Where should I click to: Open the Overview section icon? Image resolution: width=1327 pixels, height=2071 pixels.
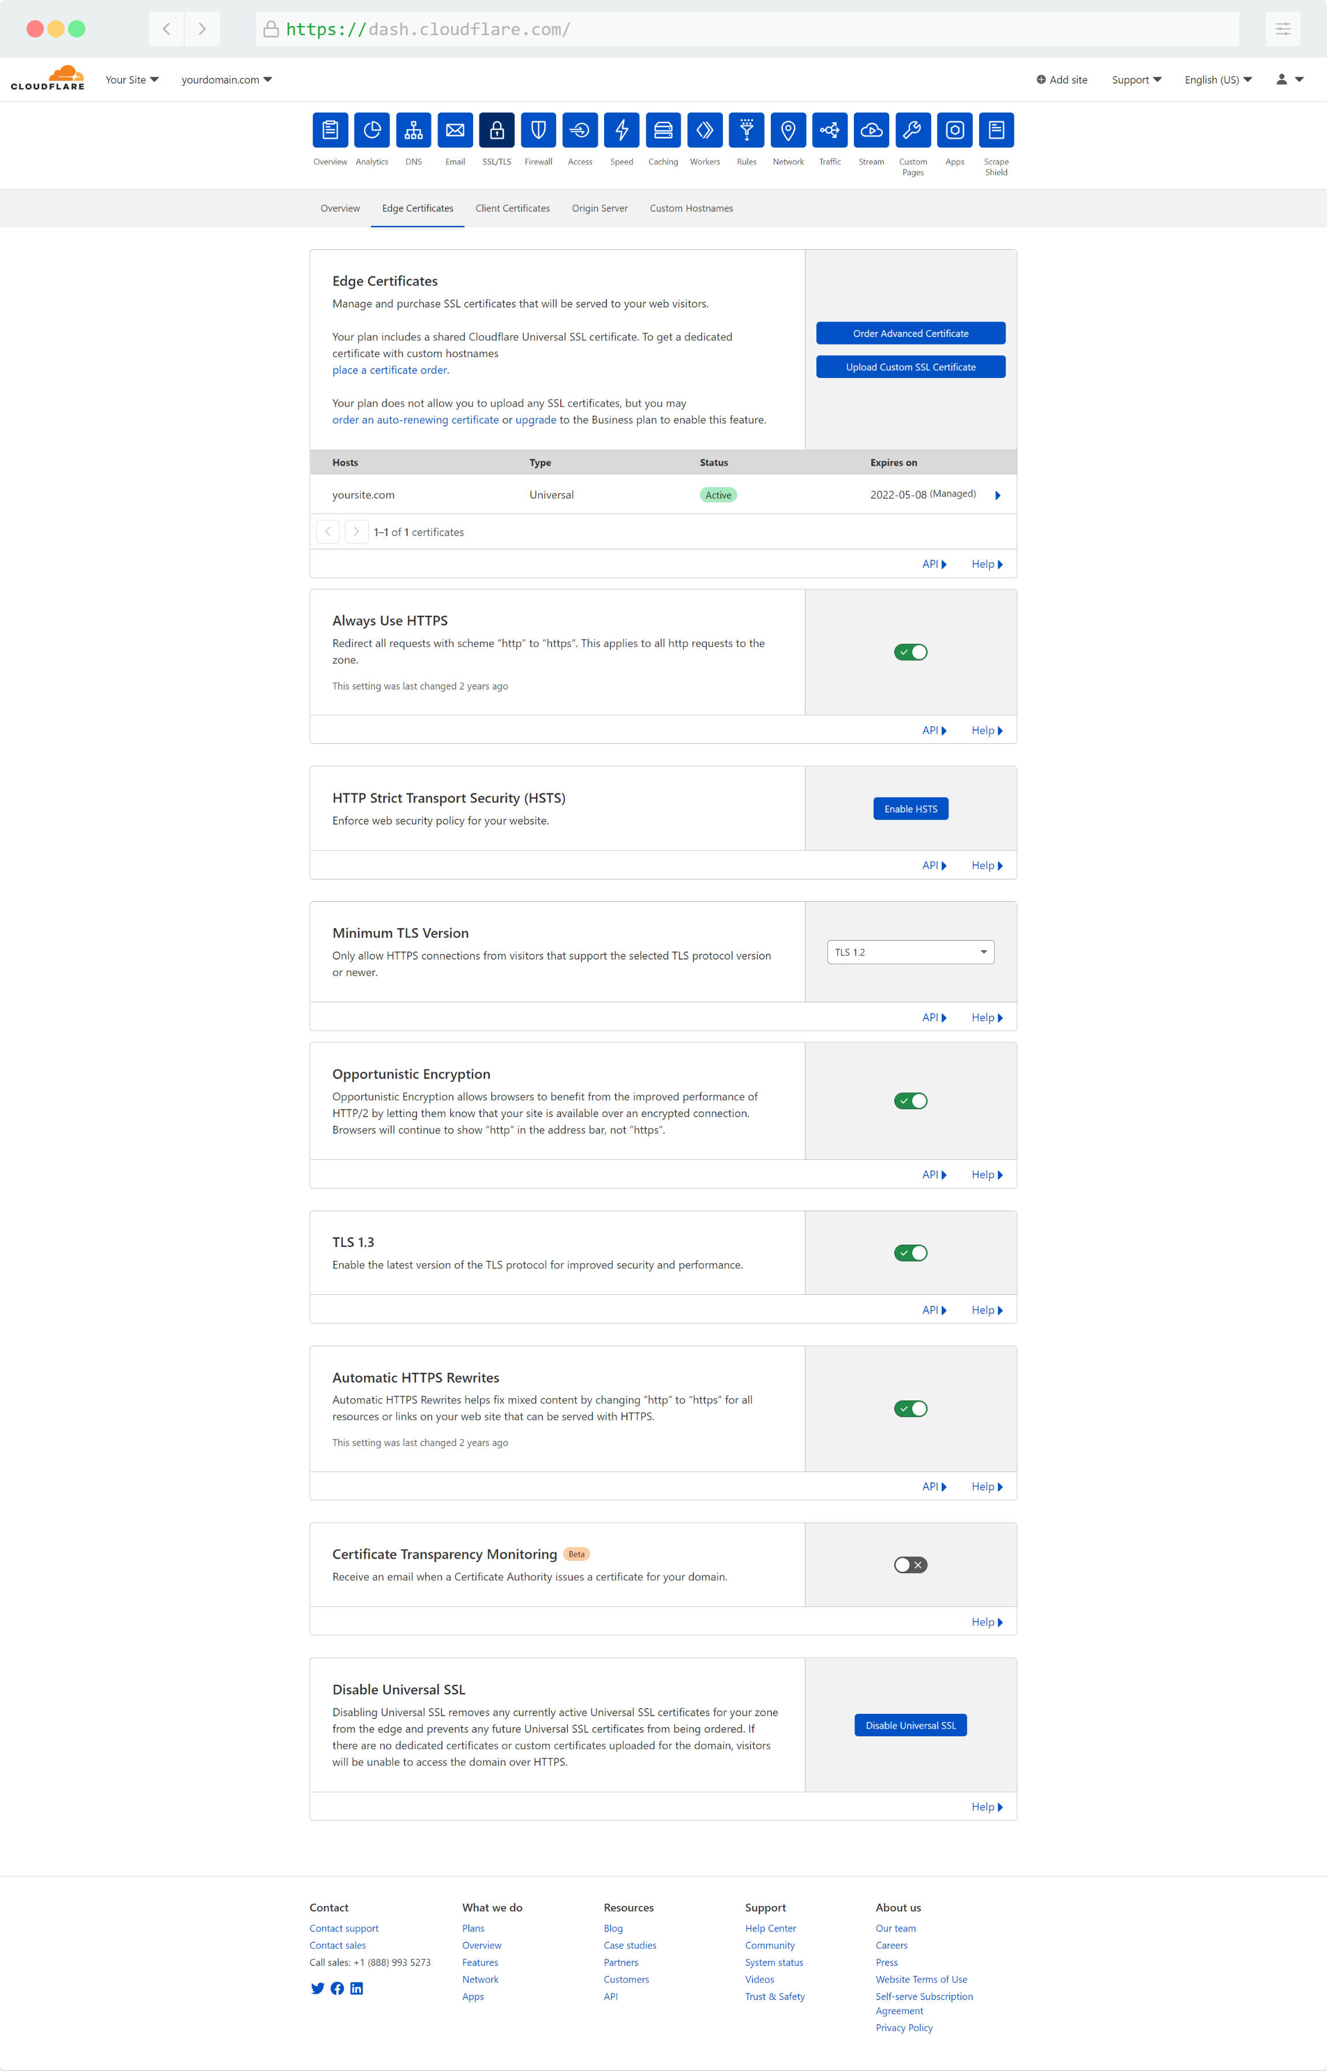[x=330, y=130]
